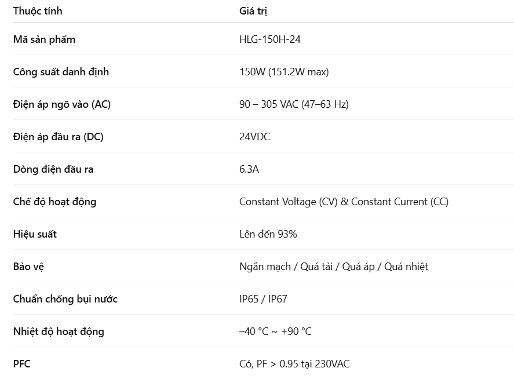Click the 'Dòng điện đầu ra' label
The height and width of the screenshot is (379, 514).
tap(53, 169)
